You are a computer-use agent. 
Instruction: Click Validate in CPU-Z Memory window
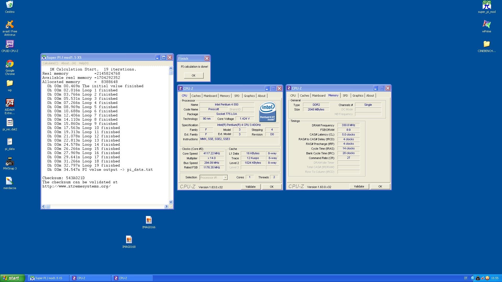[359, 186]
